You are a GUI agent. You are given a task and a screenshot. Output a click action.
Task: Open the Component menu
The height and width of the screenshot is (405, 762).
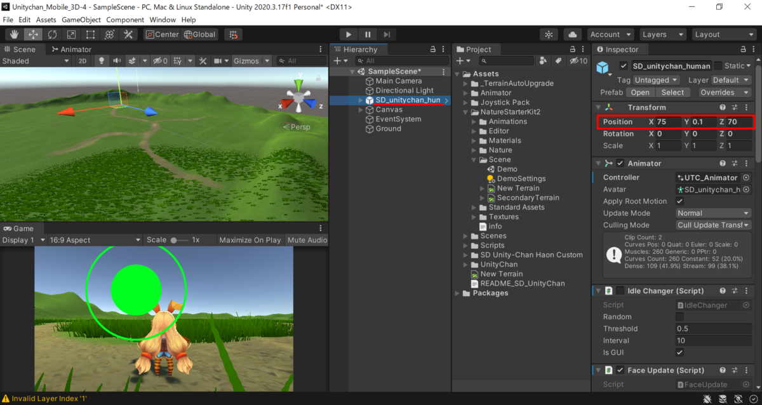tap(125, 20)
